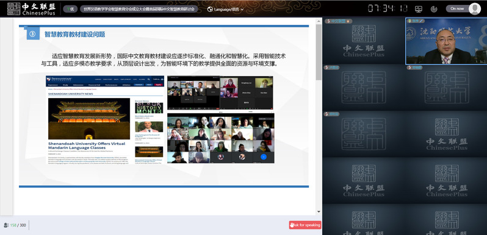Click the conference title pill in header
487x235 pixels.
point(139,9)
